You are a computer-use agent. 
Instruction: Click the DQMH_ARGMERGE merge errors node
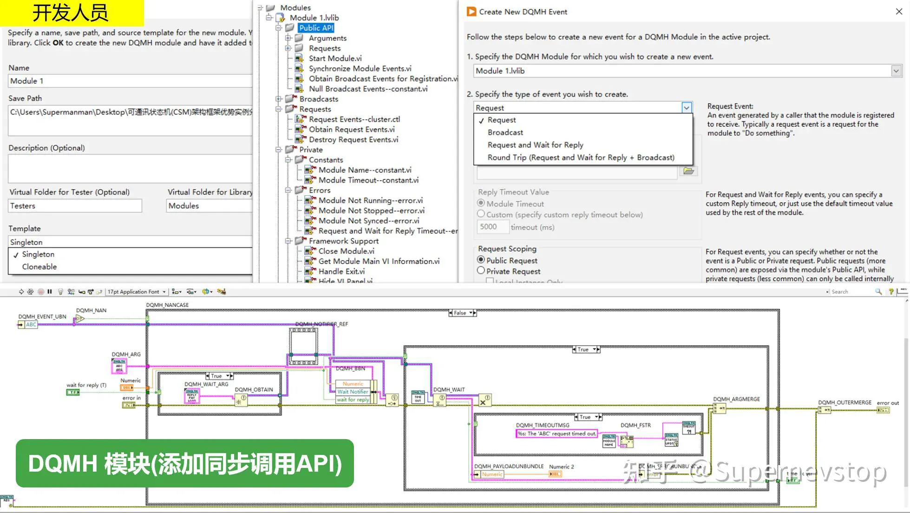tap(719, 408)
